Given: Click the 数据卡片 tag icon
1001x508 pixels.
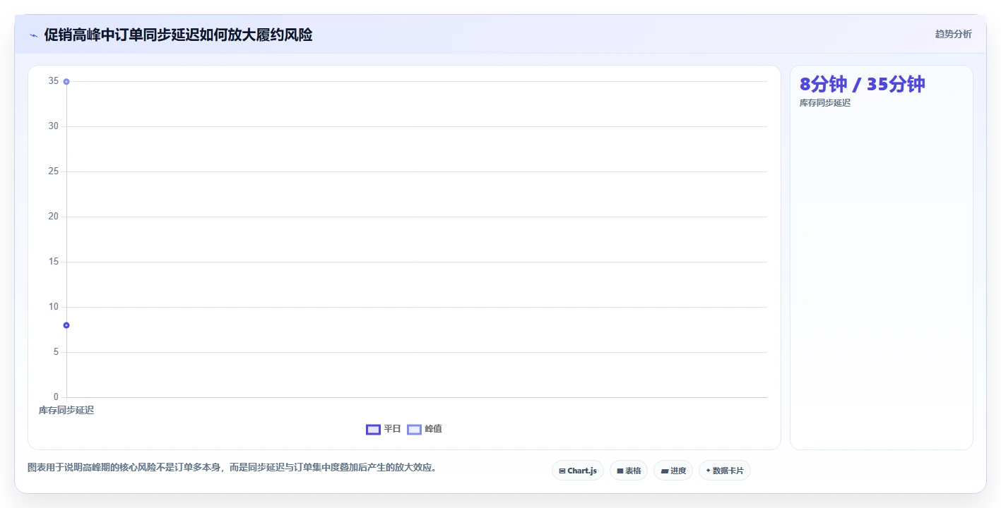Looking at the screenshot, I should tap(708, 471).
